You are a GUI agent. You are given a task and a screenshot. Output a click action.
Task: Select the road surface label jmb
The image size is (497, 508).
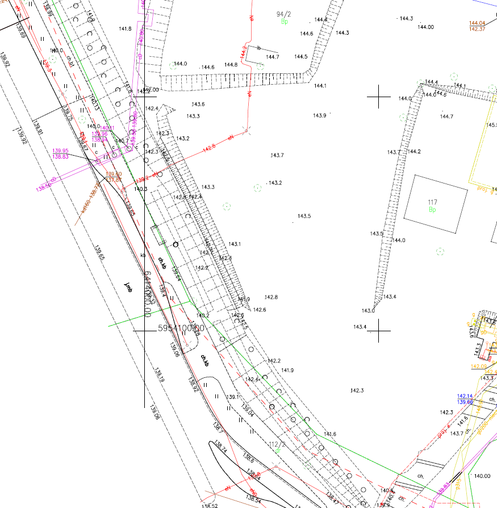pyautogui.click(x=128, y=287)
